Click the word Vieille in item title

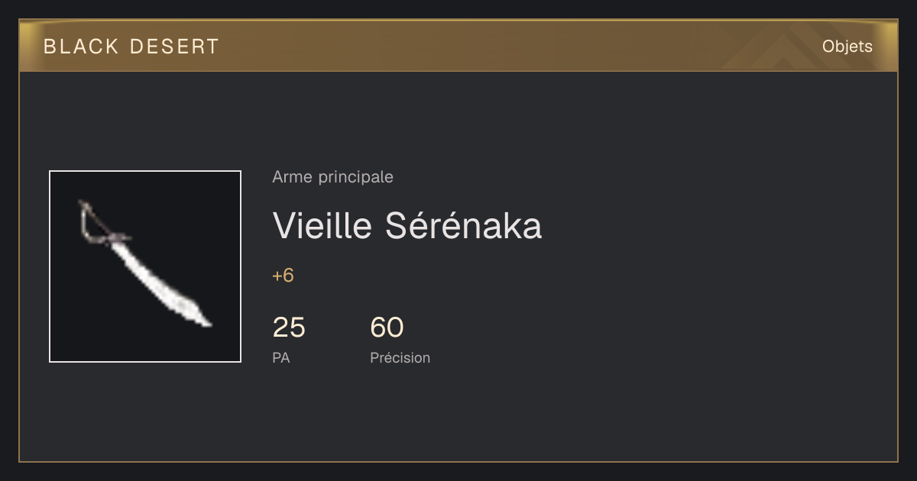(x=322, y=226)
